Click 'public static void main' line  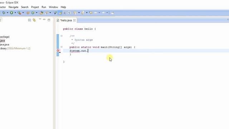coord(102,47)
